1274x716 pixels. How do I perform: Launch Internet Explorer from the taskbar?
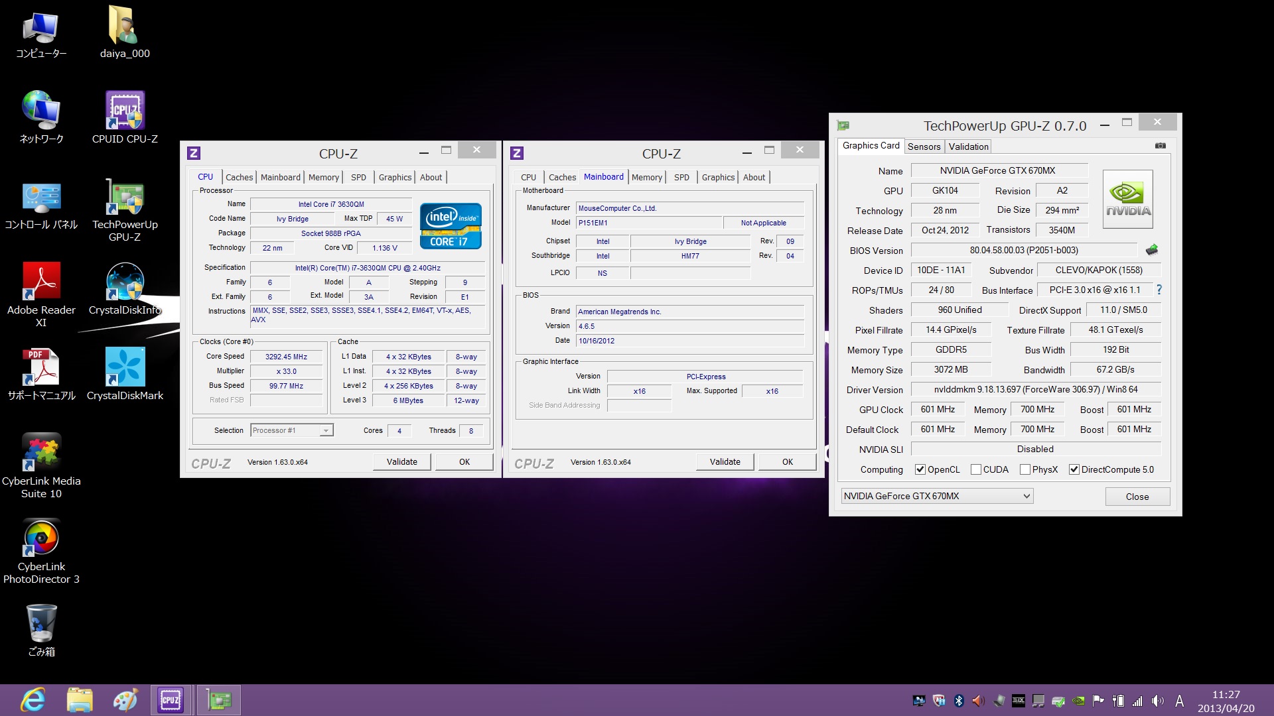pos(33,700)
